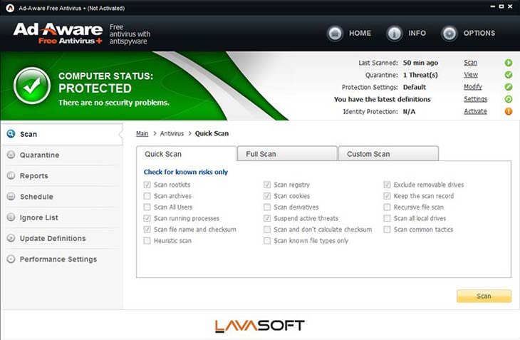
Task: Click the Performance Settings sidebar icon
Action: pos(11,259)
